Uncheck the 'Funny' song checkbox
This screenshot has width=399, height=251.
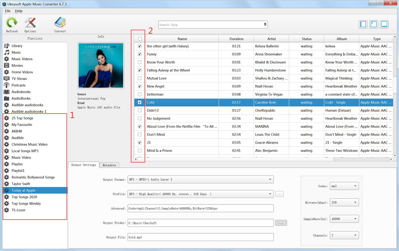(140, 54)
